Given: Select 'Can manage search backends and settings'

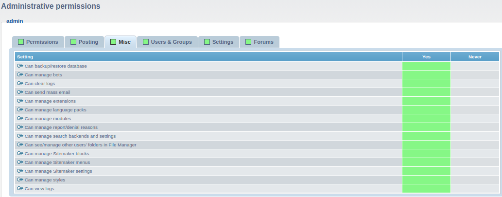Looking at the screenshot, I should (70, 136).
